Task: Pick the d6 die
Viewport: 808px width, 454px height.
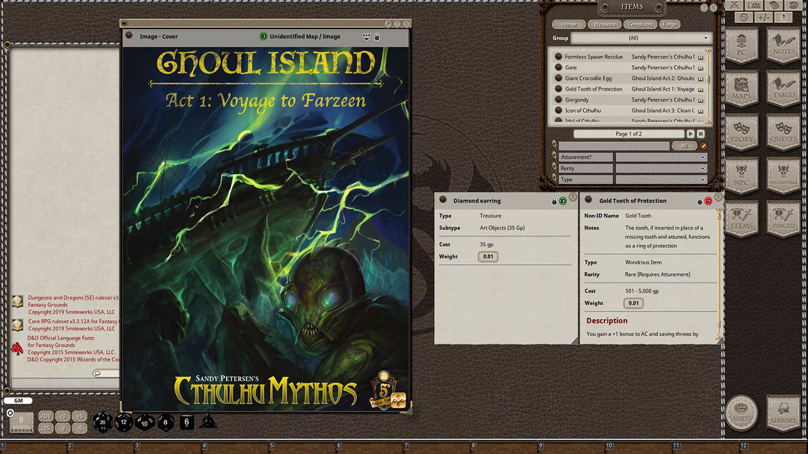Action: tap(186, 422)
